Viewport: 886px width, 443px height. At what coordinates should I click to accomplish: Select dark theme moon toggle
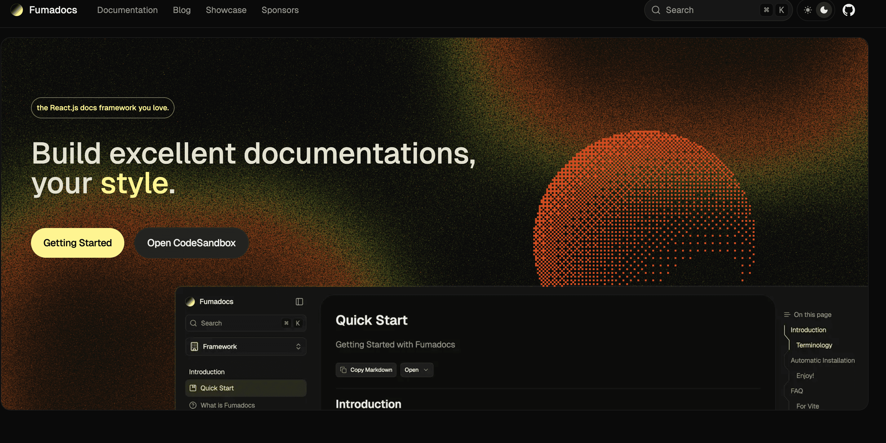click(x=824, y=10)
